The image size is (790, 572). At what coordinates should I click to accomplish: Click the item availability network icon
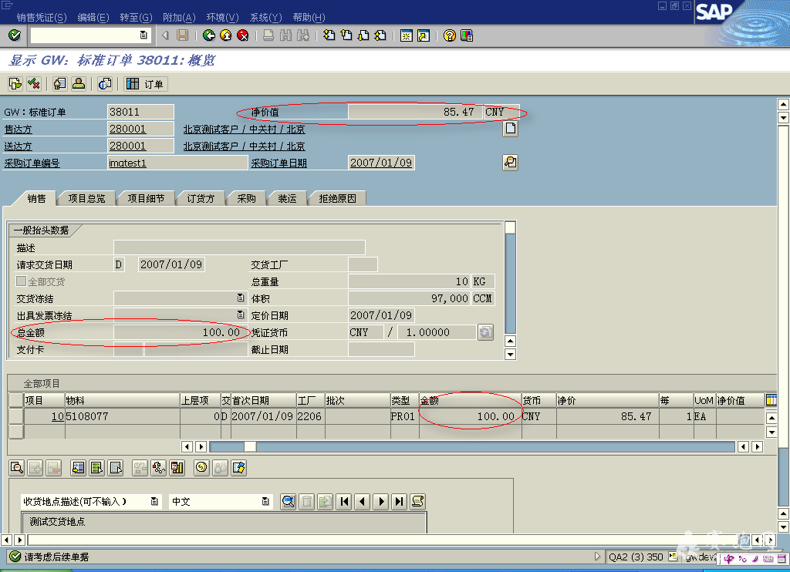[x=159, y=468]
